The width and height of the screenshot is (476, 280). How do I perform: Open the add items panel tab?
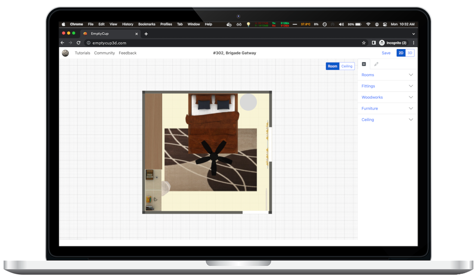coord(364,64)
